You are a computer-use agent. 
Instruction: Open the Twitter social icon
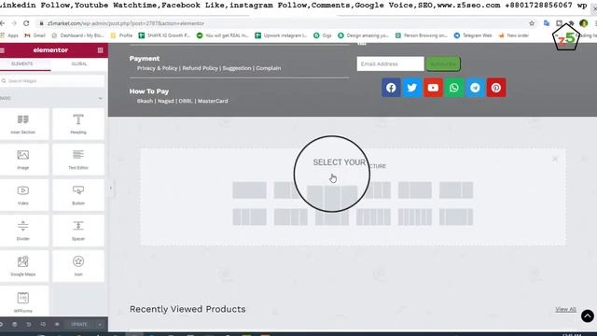(412, 88)
